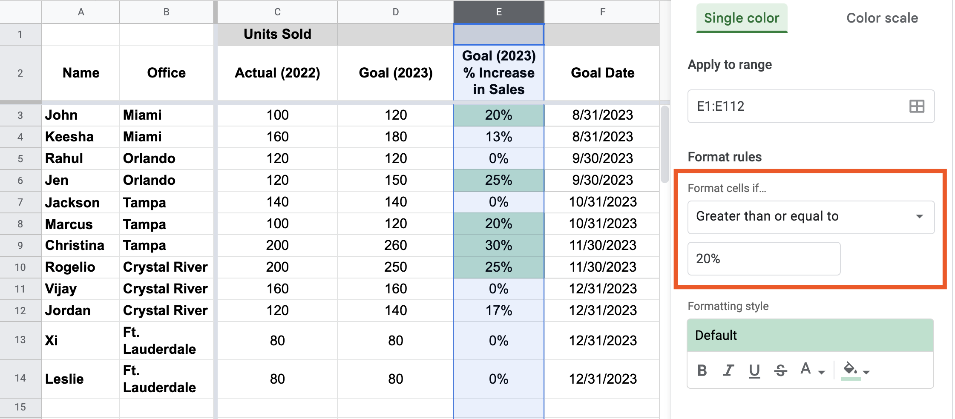Click the 13% cell in column E
The width and height of the screenshot is (955, 419).
499,137
